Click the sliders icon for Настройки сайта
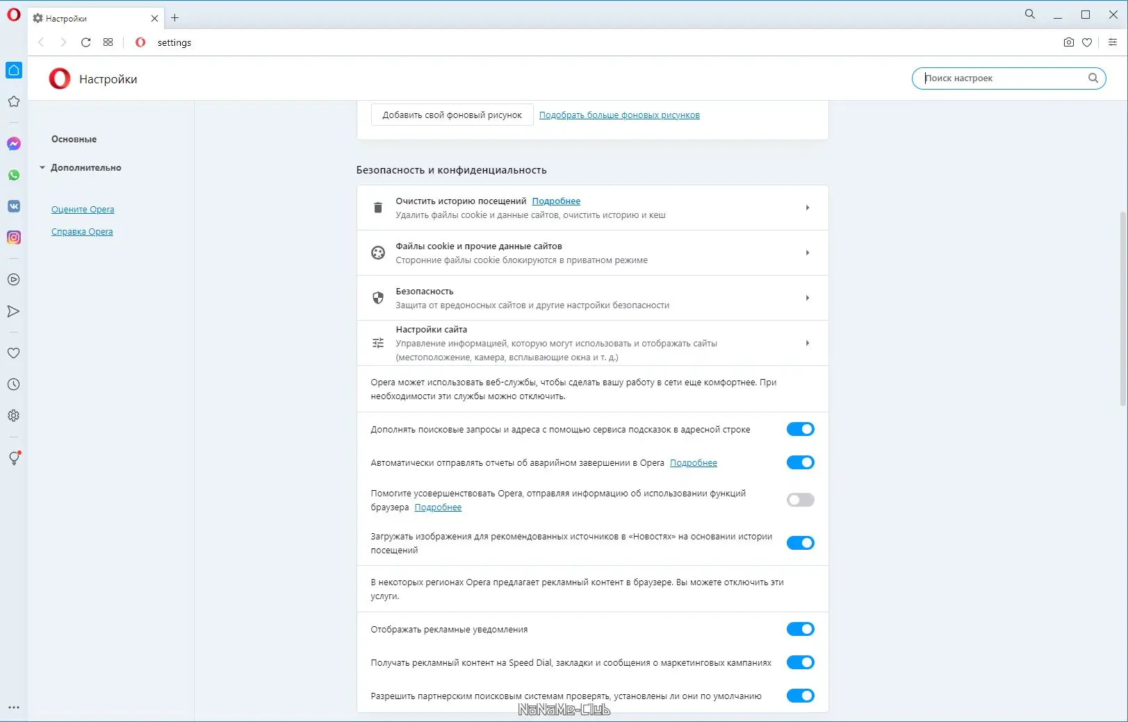The height and width of the screenshot is (722, 1128). pos(378,343)
